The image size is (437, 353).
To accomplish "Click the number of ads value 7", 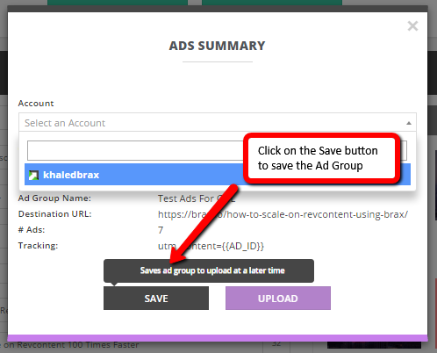I will pos(161,230).
